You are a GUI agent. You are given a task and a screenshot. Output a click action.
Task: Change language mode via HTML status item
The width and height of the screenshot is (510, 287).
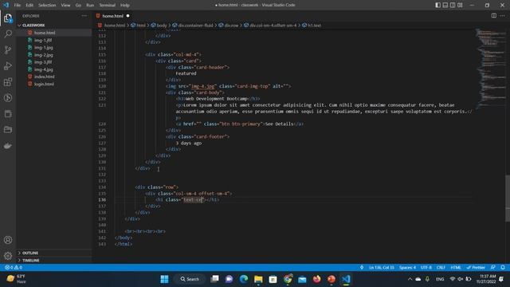pyautogui.click(x=456, y=268)
